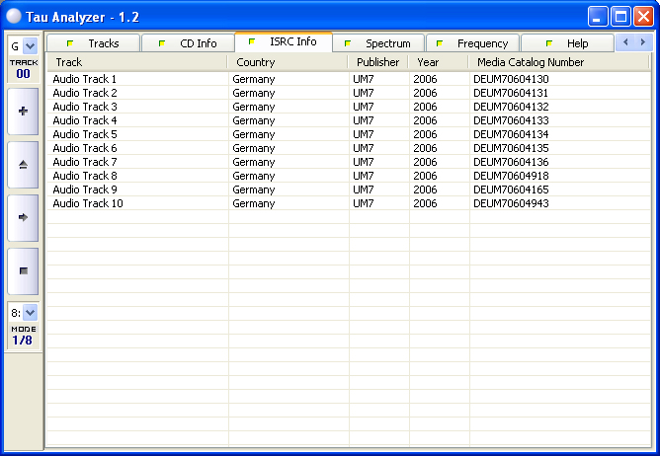Maximize the Tau Analyzer window
The height and width of the screenshot is (456, 660).
[620, 16]
